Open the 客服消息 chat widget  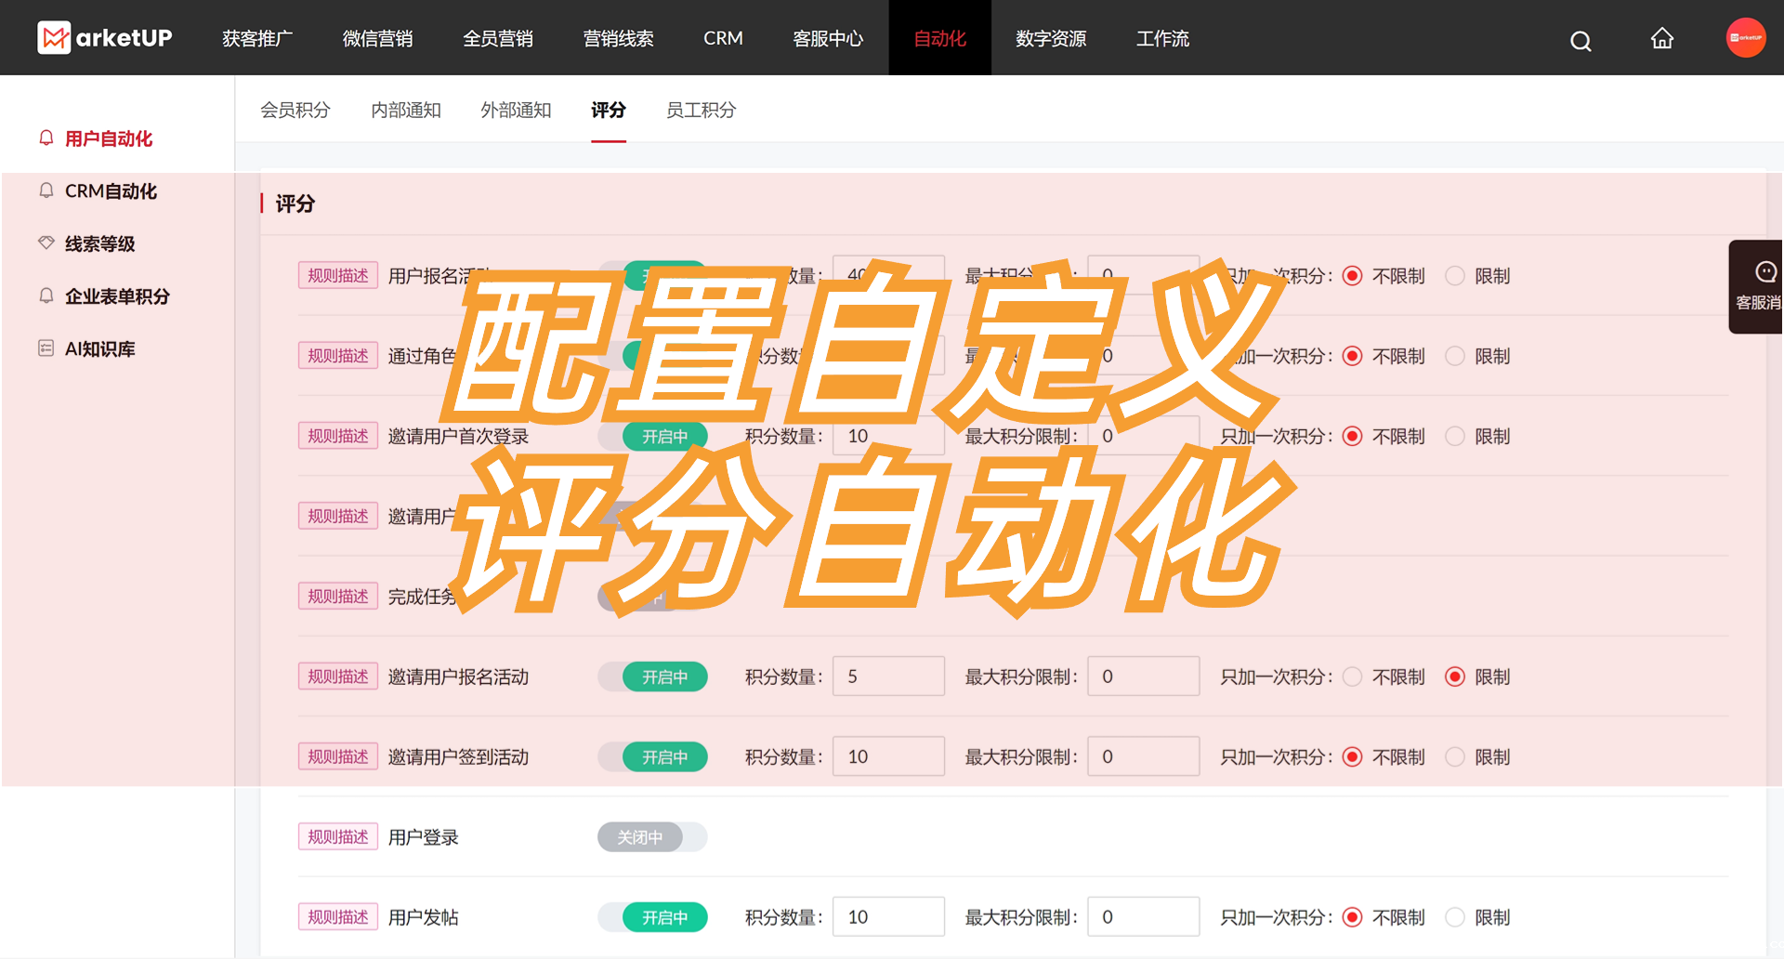(x=1756, y=286)
